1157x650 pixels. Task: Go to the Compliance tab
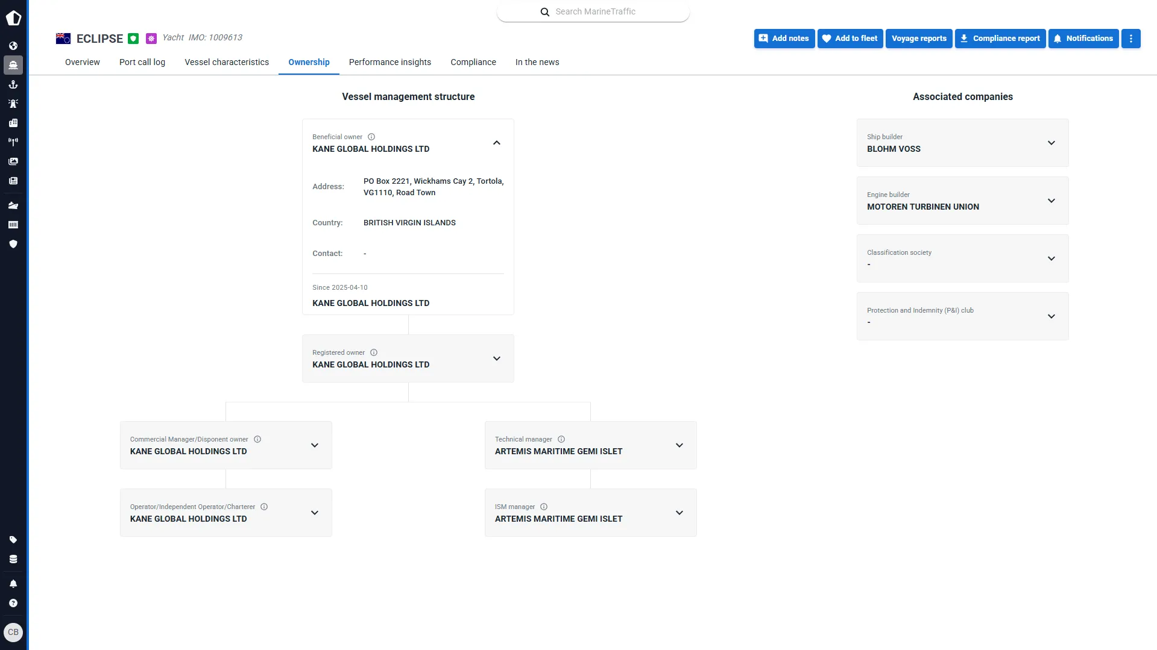[473, 62]
